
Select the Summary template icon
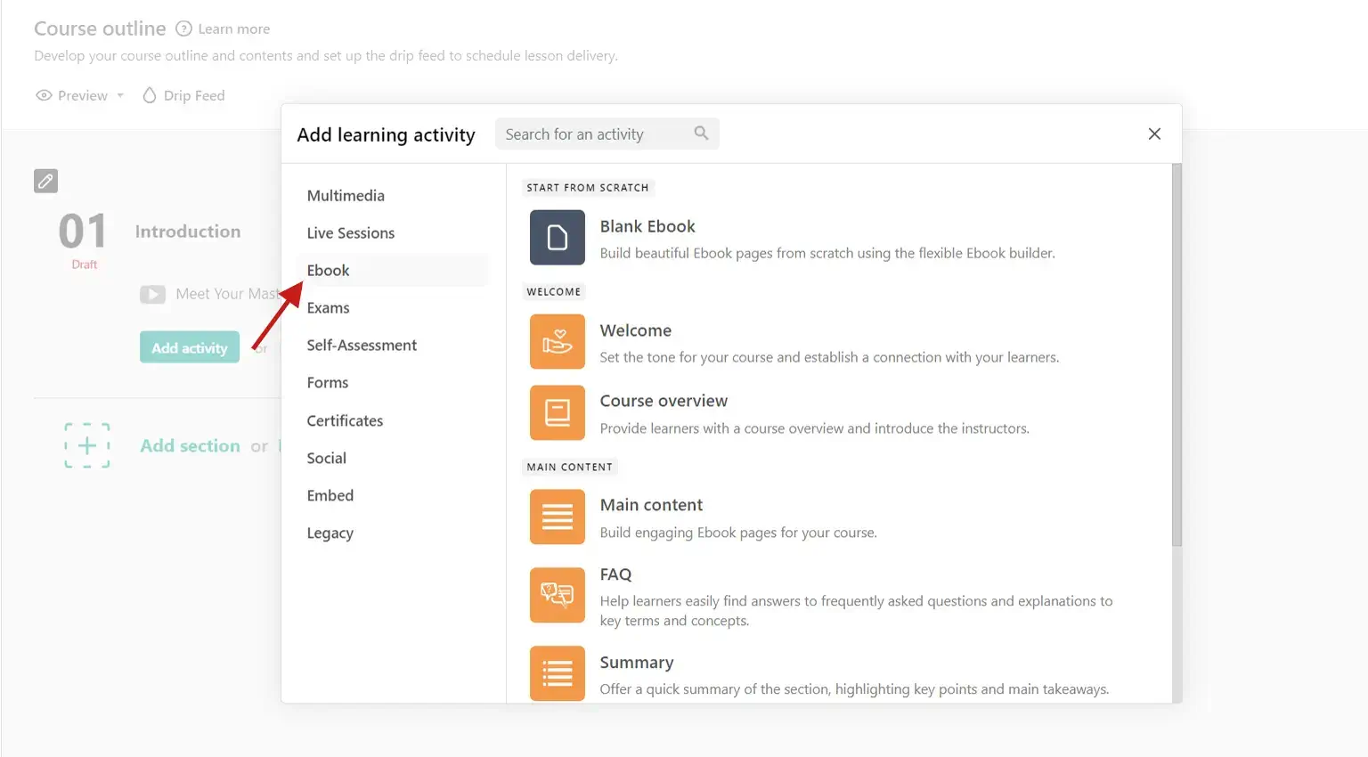pos(557,673)
